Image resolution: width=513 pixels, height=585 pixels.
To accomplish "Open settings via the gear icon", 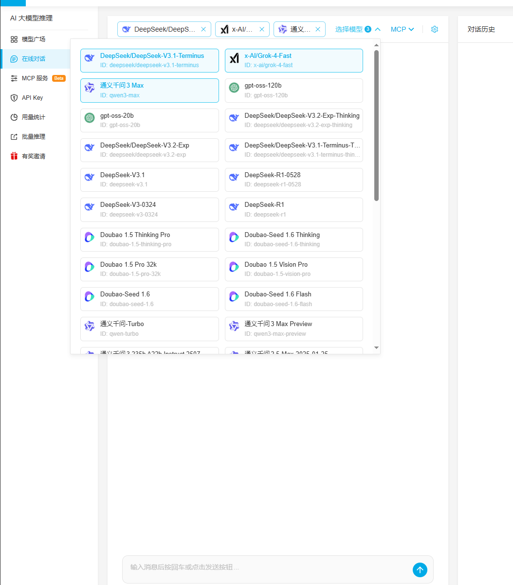I will click(x=435, y=29).
